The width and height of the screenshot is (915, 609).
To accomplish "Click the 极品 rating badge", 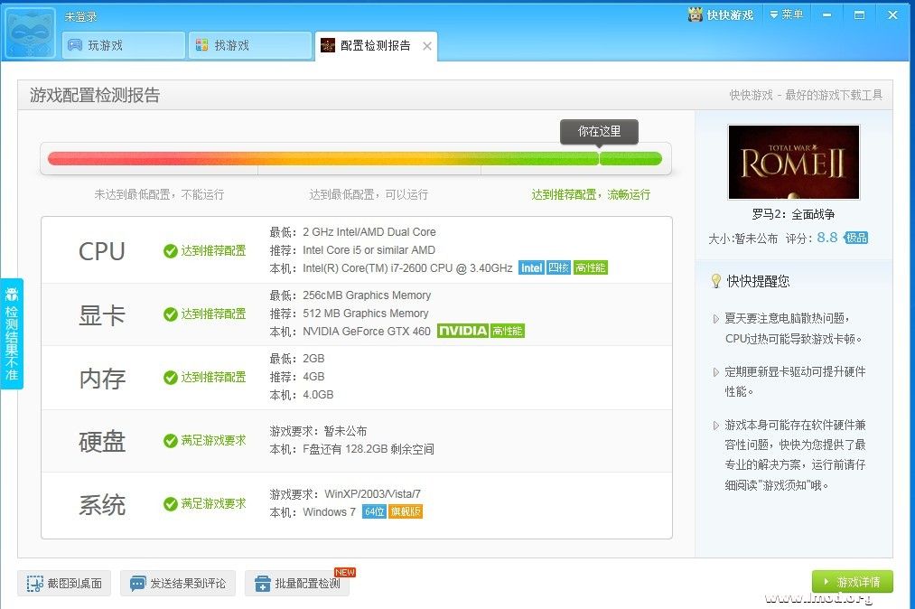I will 856,238.
